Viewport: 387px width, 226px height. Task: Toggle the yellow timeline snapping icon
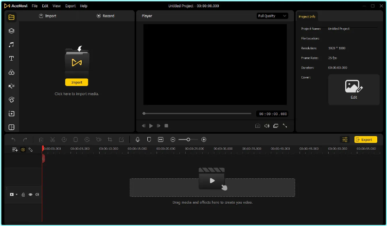tap(23, 150)
